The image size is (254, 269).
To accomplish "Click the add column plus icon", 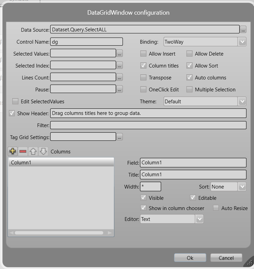I will pos(13,151).
